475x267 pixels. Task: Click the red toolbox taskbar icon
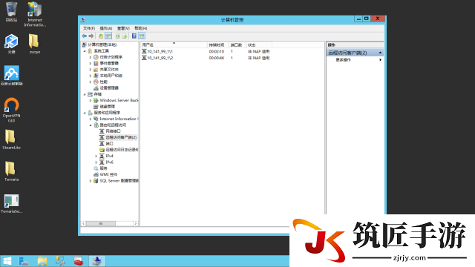[79, 261]
